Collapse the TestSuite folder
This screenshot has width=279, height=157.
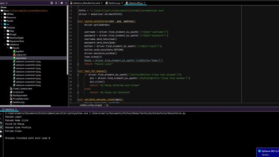[2, 27]
